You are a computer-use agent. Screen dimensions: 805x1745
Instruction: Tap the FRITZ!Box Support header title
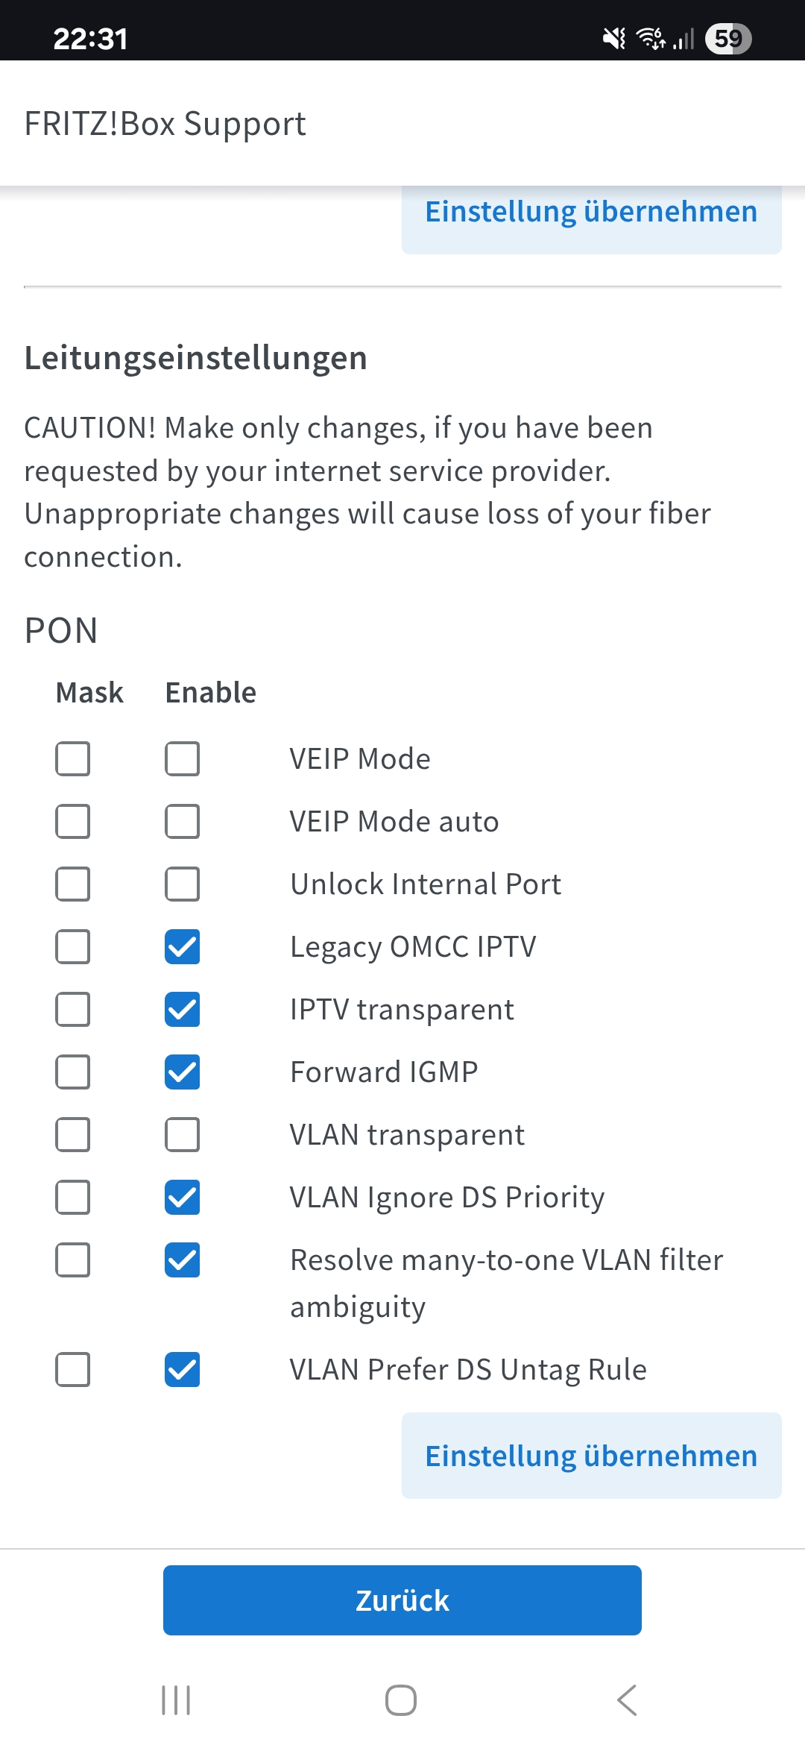[165, 124]
